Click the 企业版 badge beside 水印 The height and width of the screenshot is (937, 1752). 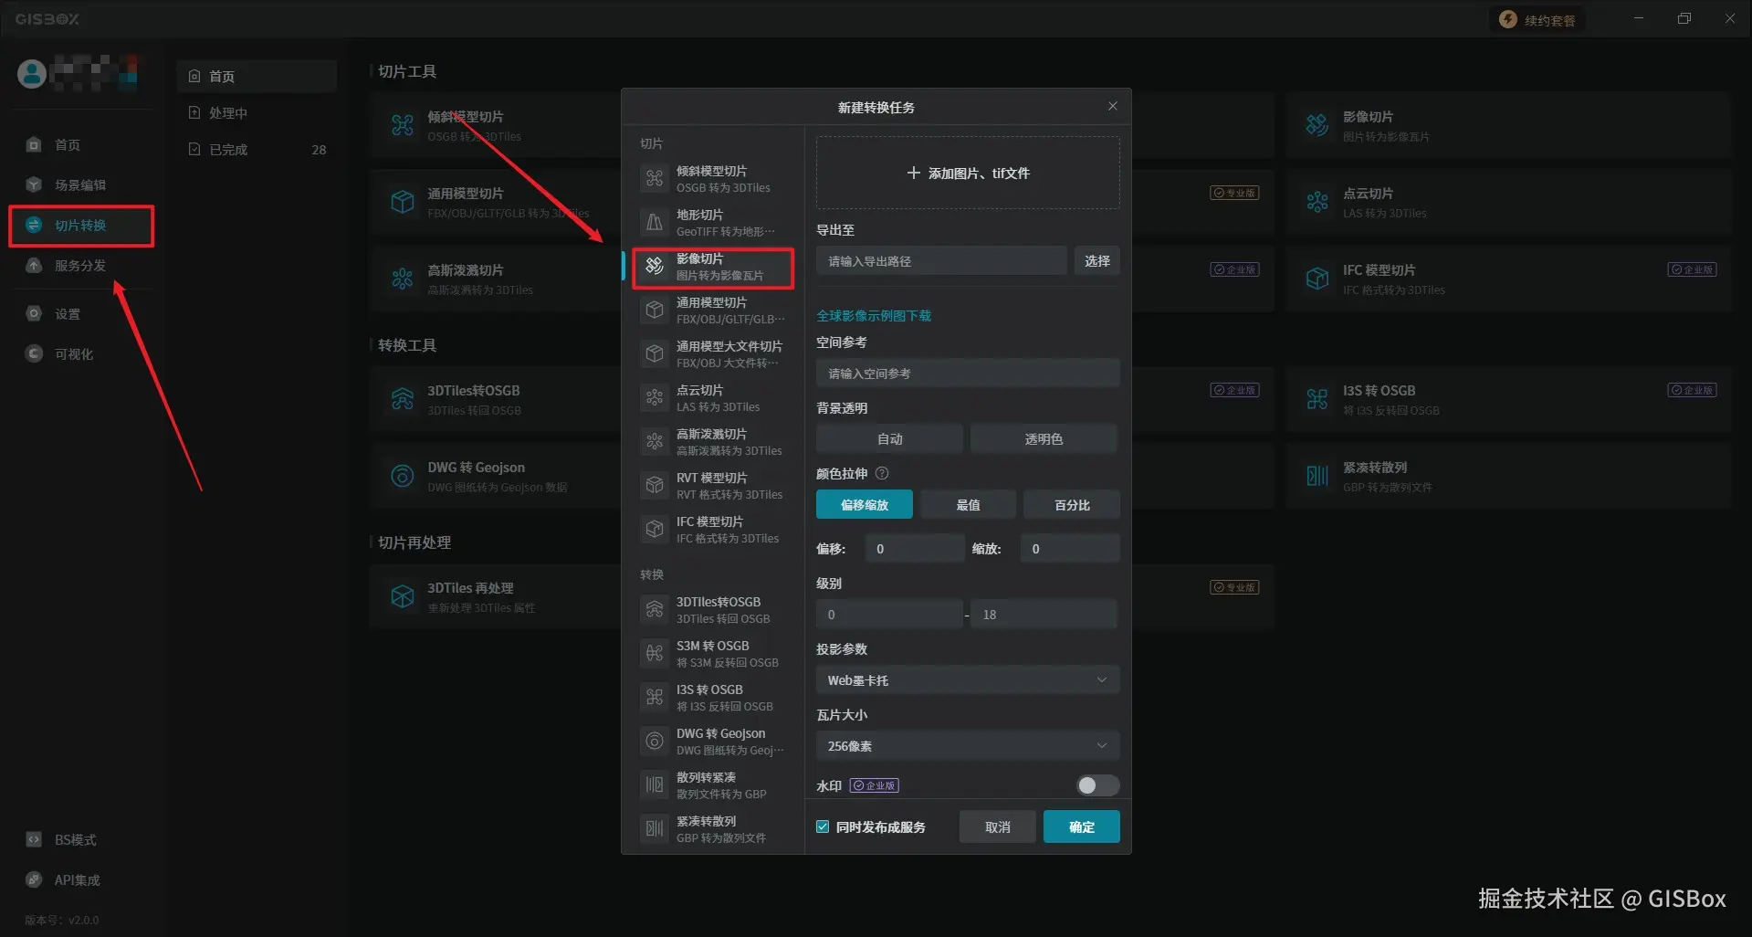click(x=875, y=785)
